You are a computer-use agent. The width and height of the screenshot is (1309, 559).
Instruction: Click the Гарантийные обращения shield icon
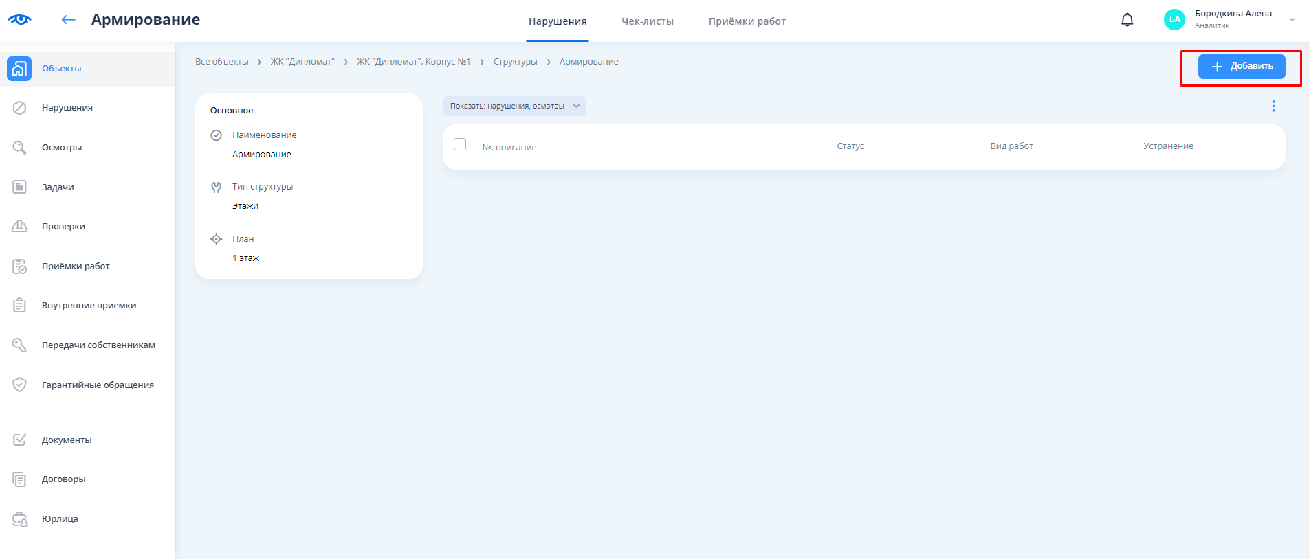point(19,385)
